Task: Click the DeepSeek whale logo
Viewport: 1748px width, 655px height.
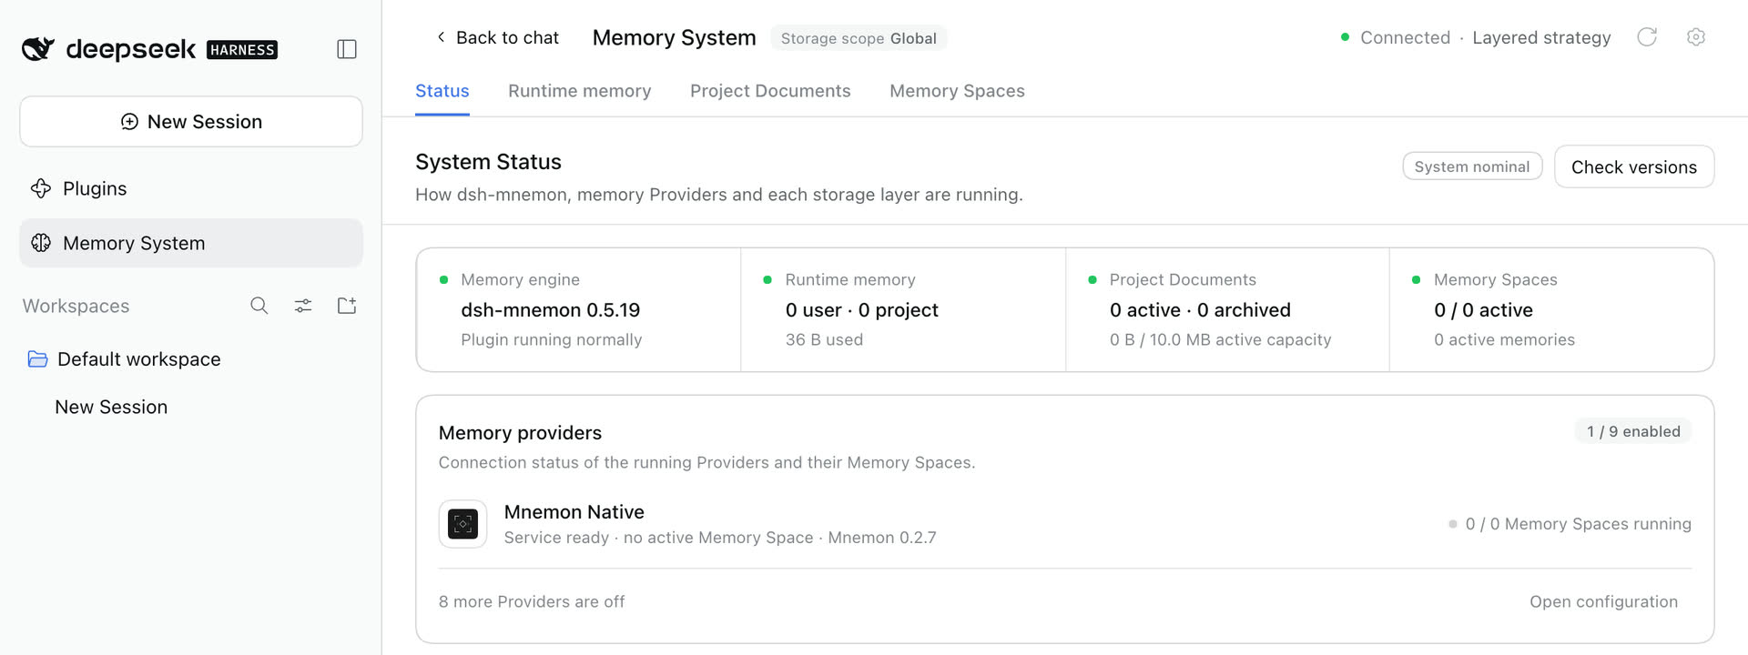Action: pos(38,48)
